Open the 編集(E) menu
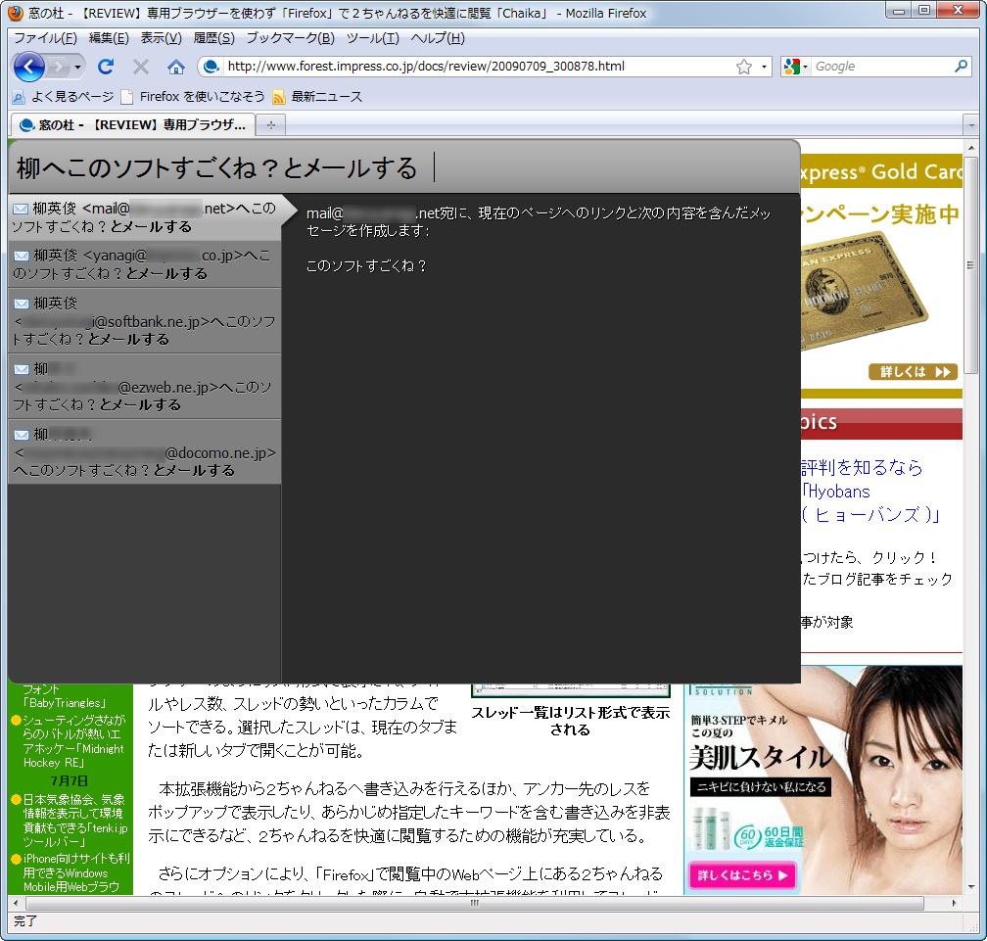The height and width of the screenshot is (941, 987). (109, 38)
